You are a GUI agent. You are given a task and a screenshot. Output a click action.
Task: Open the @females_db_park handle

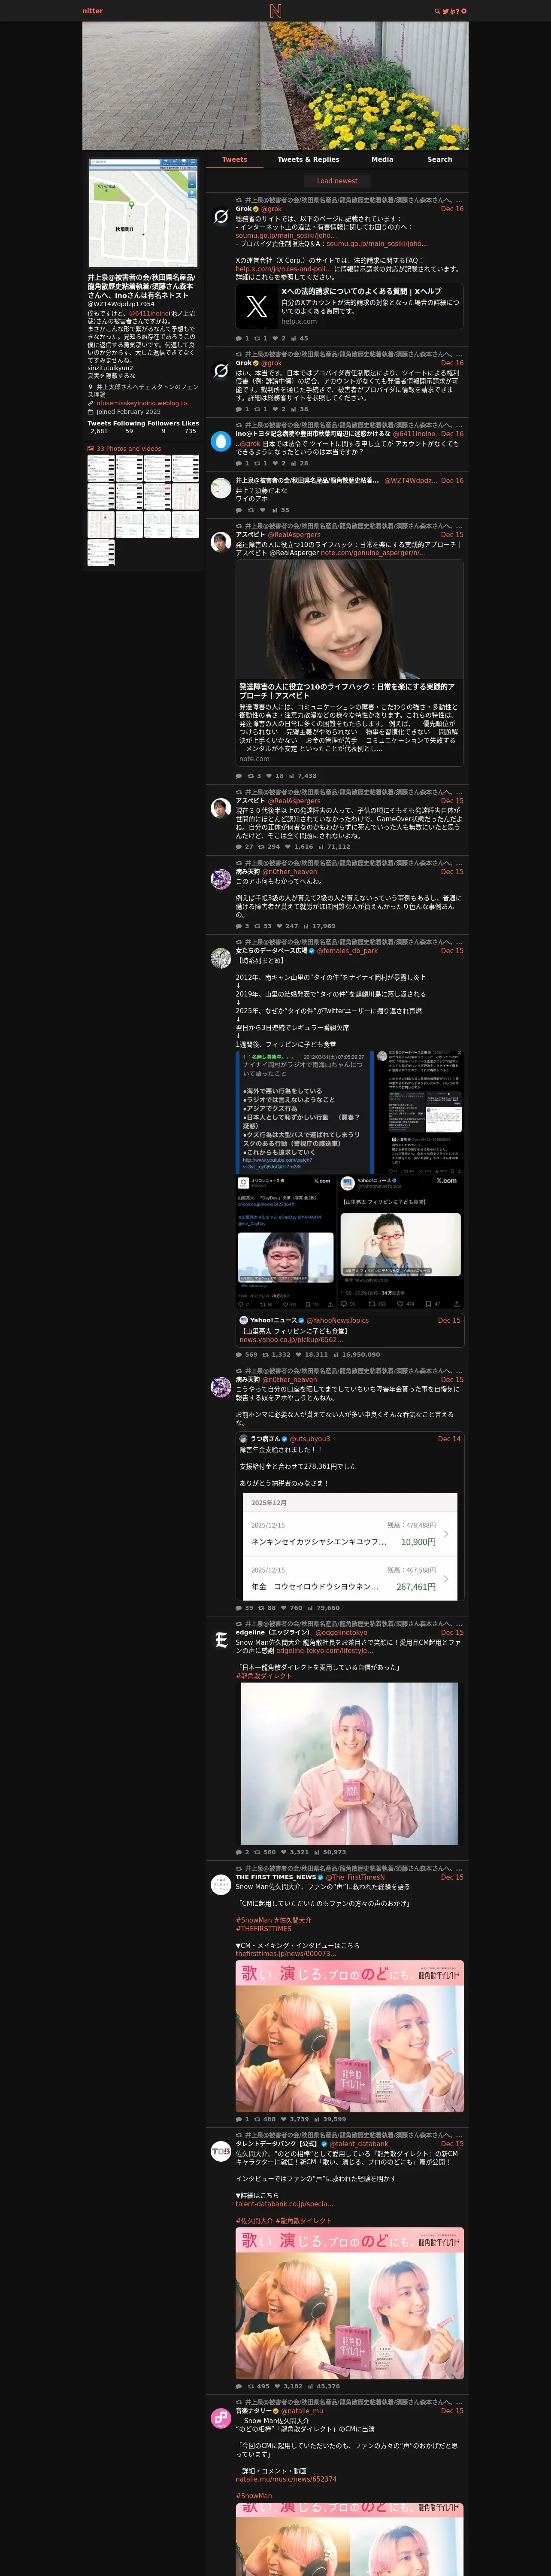point(347,951)
